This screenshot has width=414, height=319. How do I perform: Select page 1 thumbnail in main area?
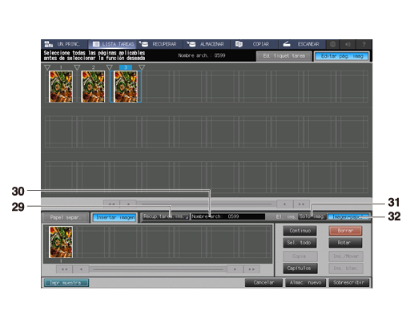[61, 87]
